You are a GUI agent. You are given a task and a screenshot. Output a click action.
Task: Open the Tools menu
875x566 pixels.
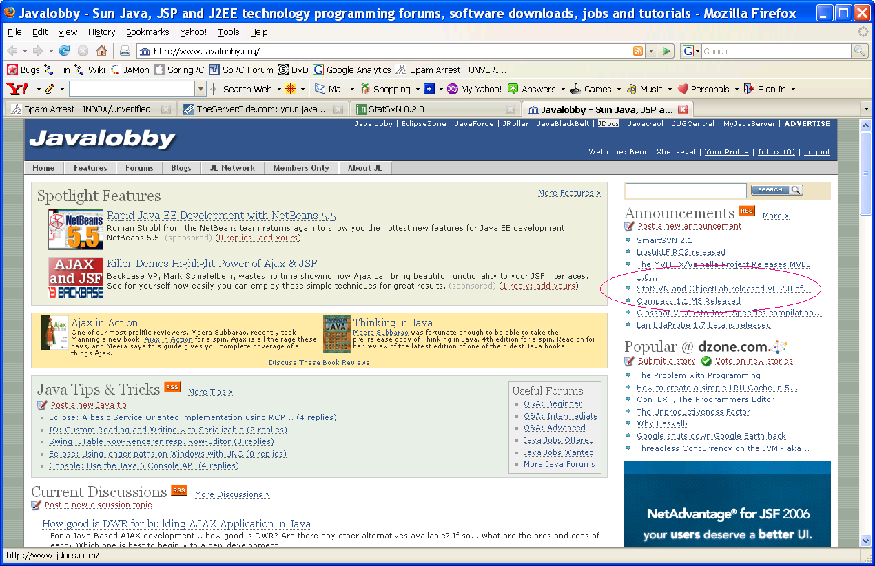coord(229,32)
